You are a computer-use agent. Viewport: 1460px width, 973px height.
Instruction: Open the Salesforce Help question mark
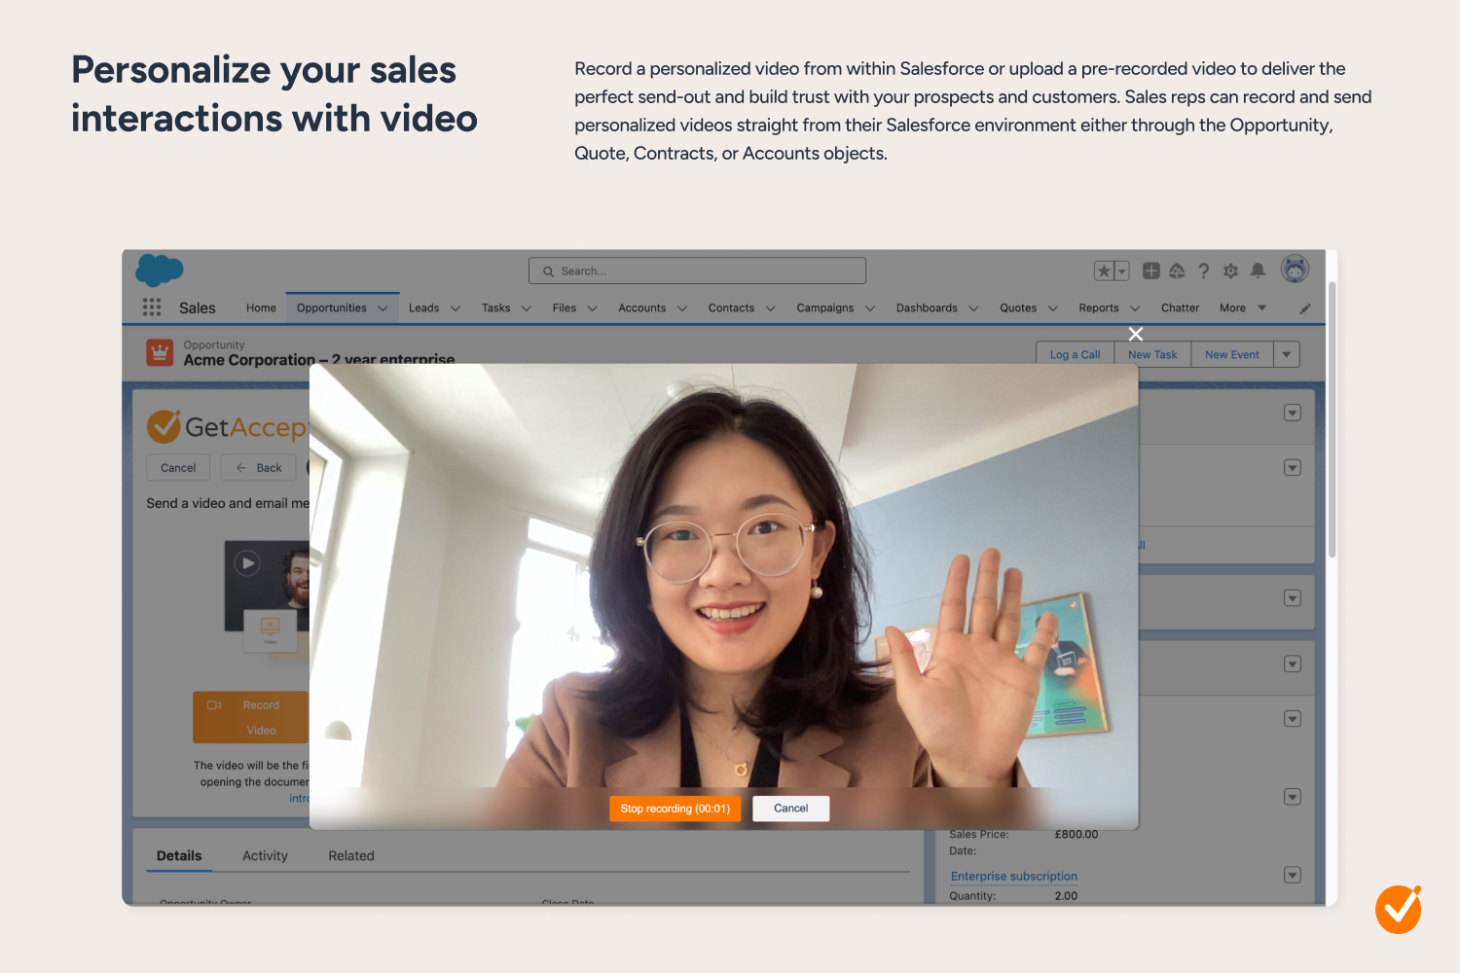pos(1204,271)
